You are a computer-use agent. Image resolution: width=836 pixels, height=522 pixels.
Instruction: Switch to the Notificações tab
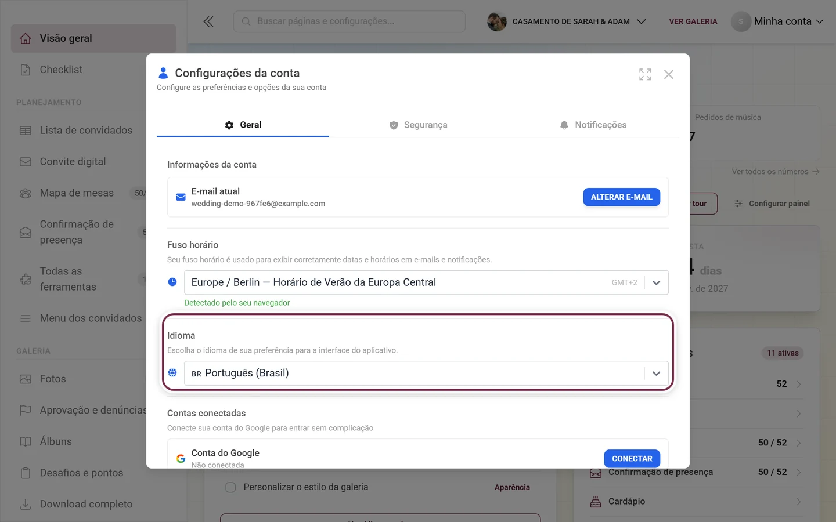click(x=593, y=125)
